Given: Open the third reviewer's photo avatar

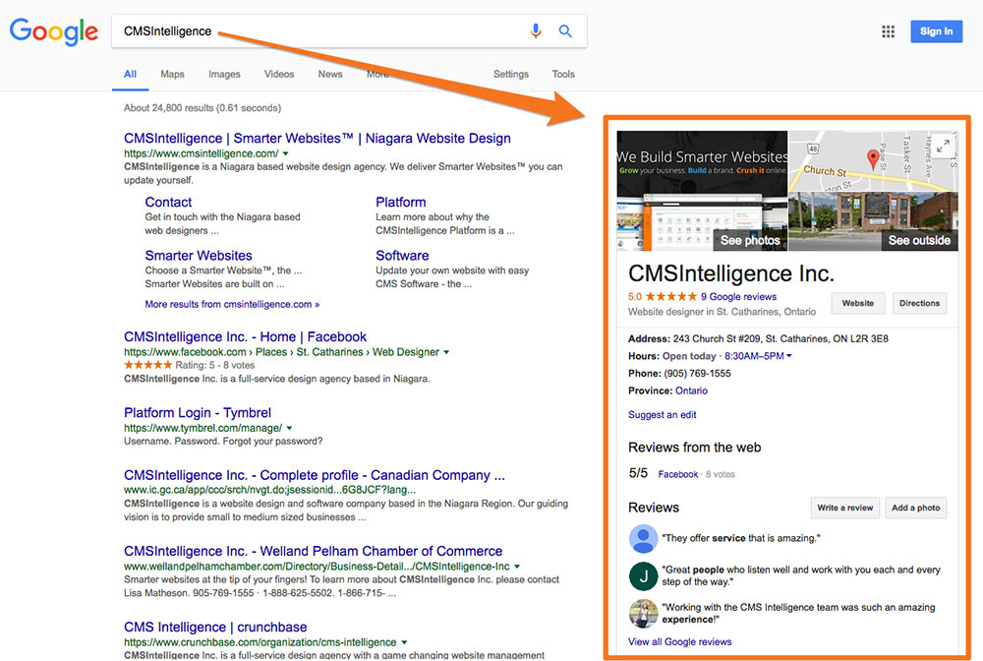Looking at the screenshot, I should (x=643, y=614).
